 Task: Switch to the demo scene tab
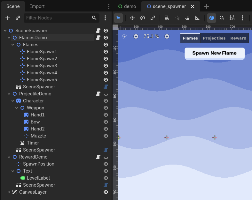tap(127, 6)
